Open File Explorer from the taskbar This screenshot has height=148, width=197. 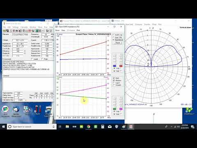point(67,127)
